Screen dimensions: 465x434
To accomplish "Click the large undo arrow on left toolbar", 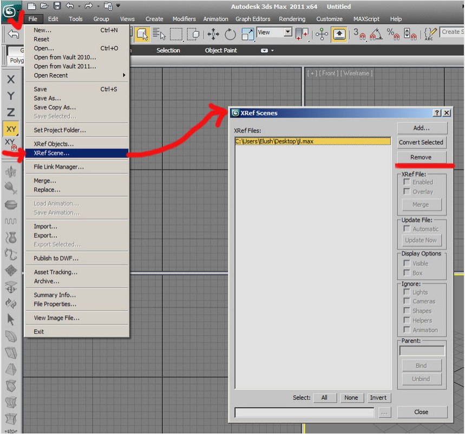I will tap(14, 34).
